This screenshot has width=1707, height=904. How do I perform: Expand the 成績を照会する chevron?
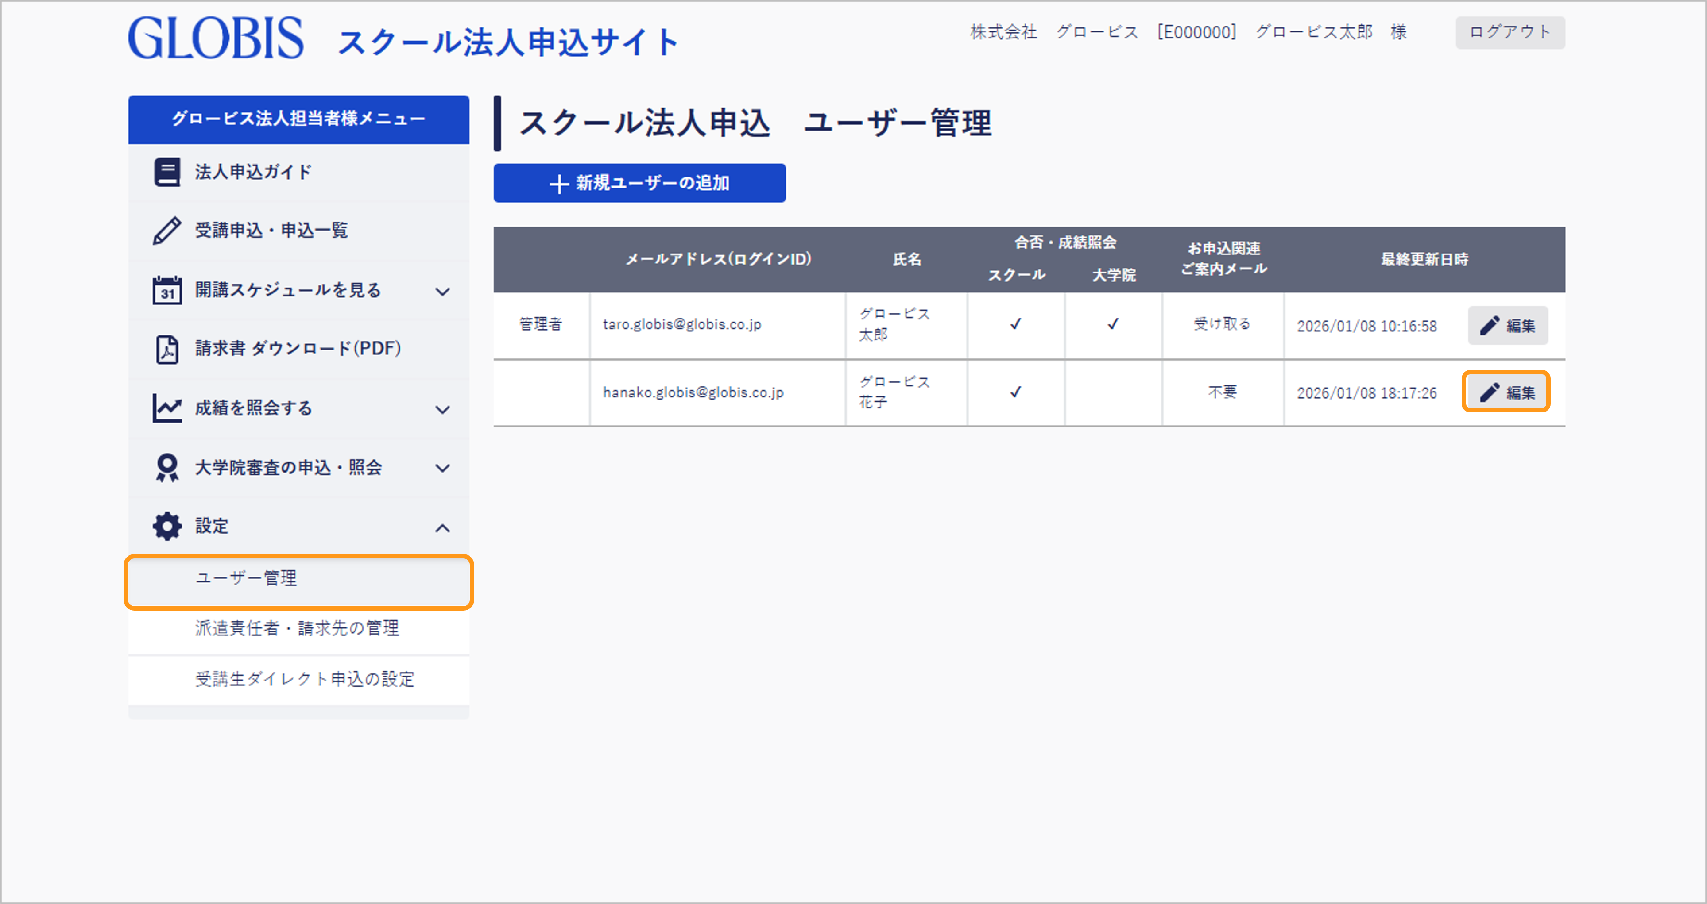[x=443, y=409]
